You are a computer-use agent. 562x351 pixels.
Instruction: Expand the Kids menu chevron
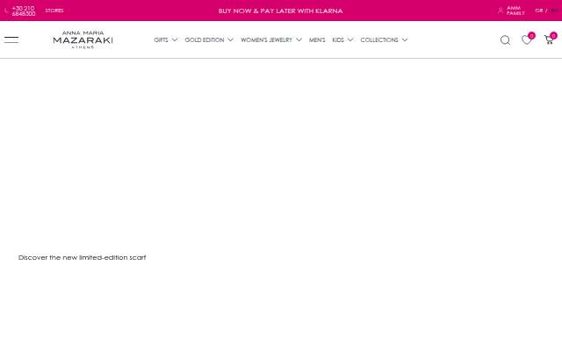point(350,39)
